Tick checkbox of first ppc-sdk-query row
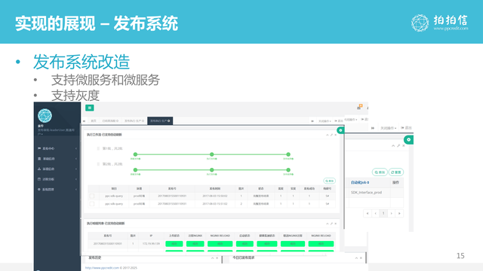483x271 pixels. (x=92, y=196)
